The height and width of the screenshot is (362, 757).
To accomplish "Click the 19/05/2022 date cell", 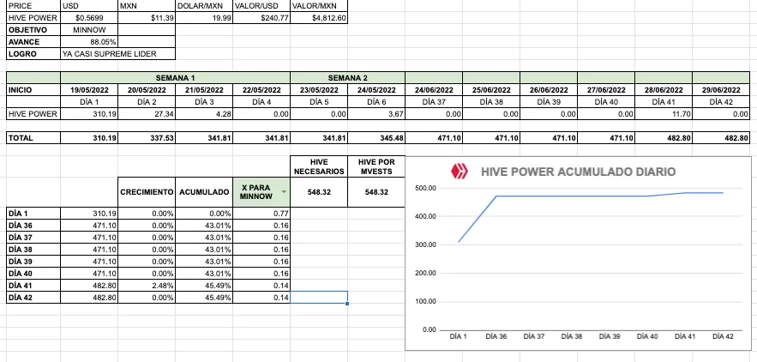I will [x=89, y=90].
